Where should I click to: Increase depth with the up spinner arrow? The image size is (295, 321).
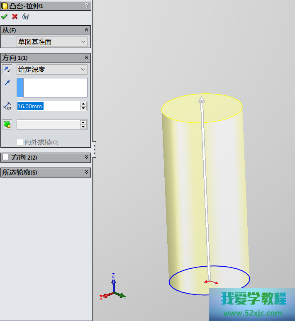[83, 104]
